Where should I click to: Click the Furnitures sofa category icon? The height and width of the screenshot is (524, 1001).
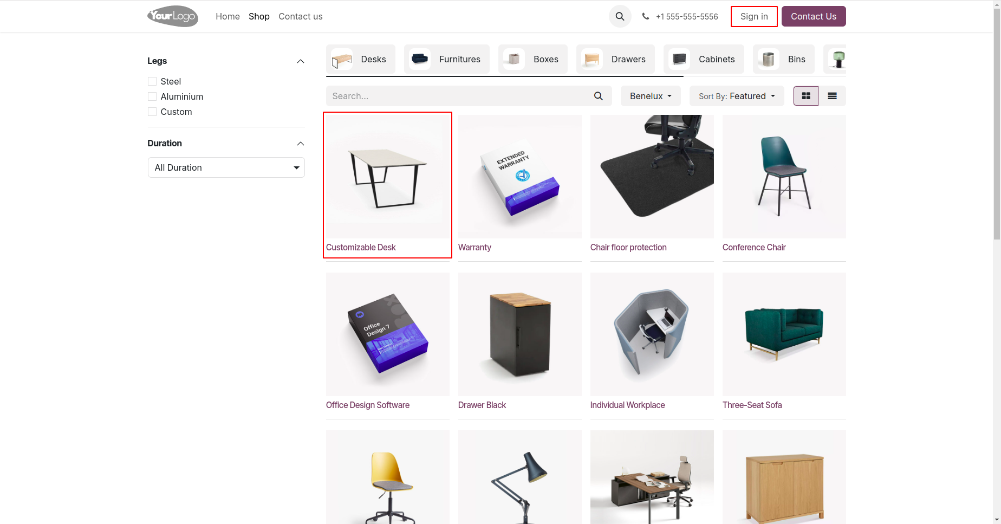point(420,59)
